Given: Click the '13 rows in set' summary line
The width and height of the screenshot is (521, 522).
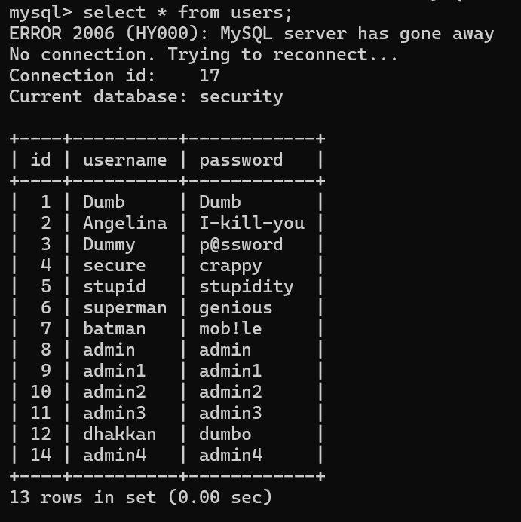Looking at the screenshot, I should [x=140, y=498].
